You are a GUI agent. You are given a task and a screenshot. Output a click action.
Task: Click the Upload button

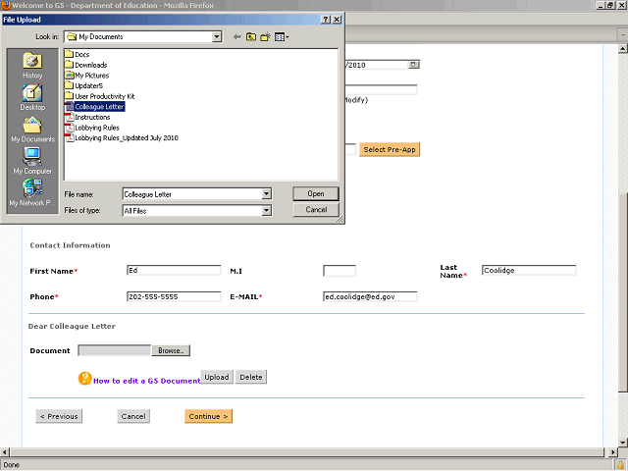coord(217,377)
